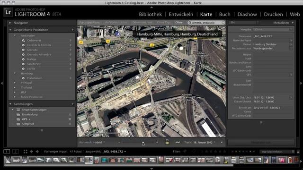The image size is (303, 170).
Task: Click the white photo marker on map
Action: tap(181, 48)
